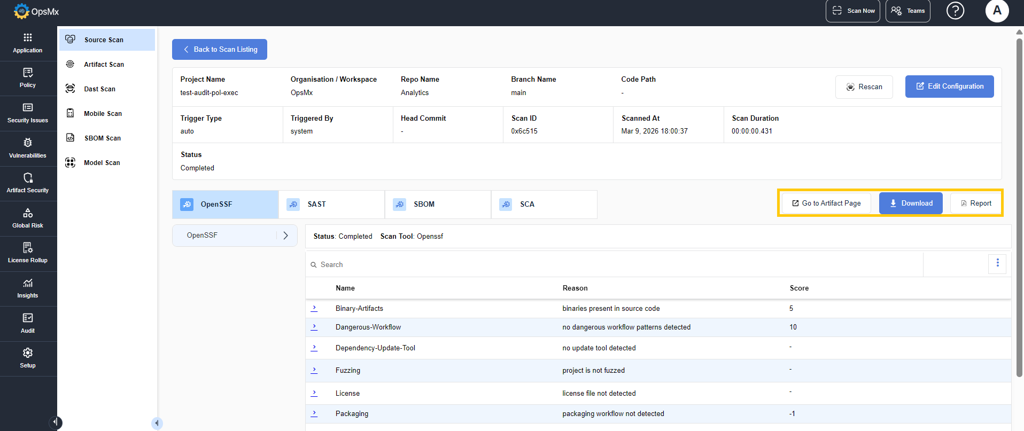The image size is (1024, 431).
Task: Click the help question mark icon
Action: (x=955, y=11)
